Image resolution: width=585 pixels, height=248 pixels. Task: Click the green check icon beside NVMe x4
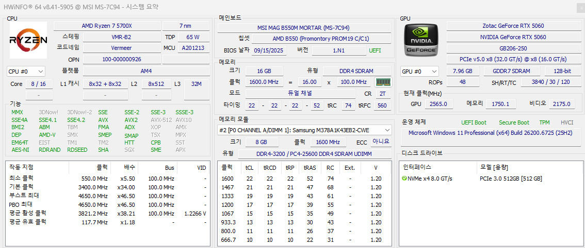(x=404, y=179)
